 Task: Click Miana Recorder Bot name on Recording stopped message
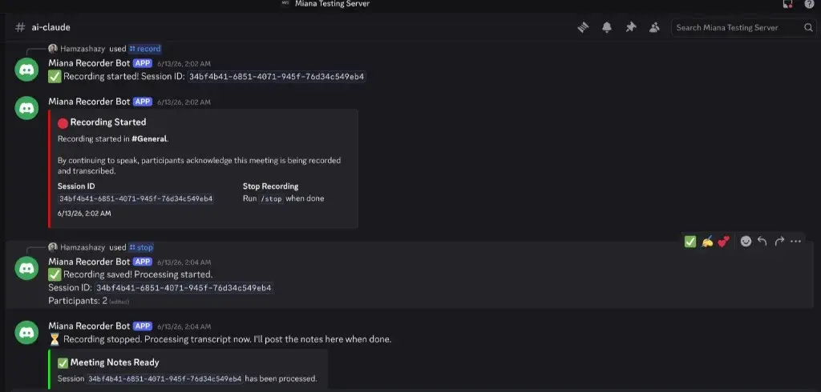tap(89, 326)
